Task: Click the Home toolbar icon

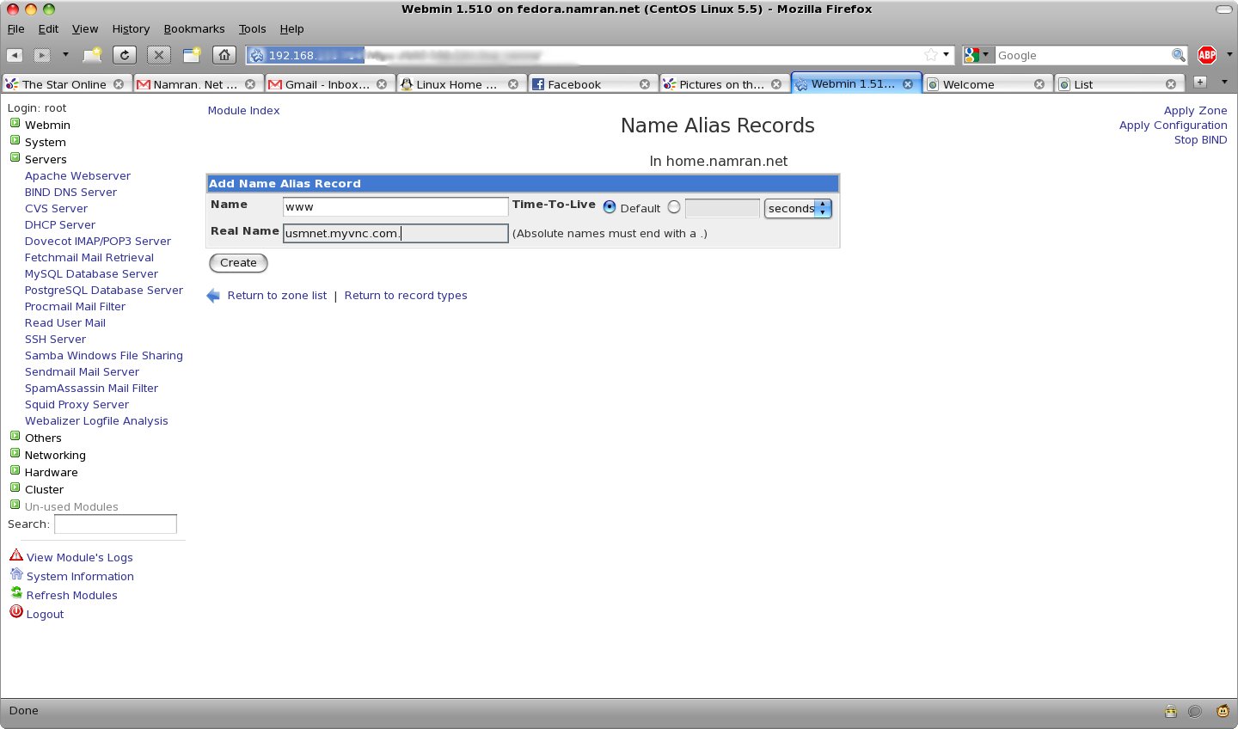Action: point(224,55)
